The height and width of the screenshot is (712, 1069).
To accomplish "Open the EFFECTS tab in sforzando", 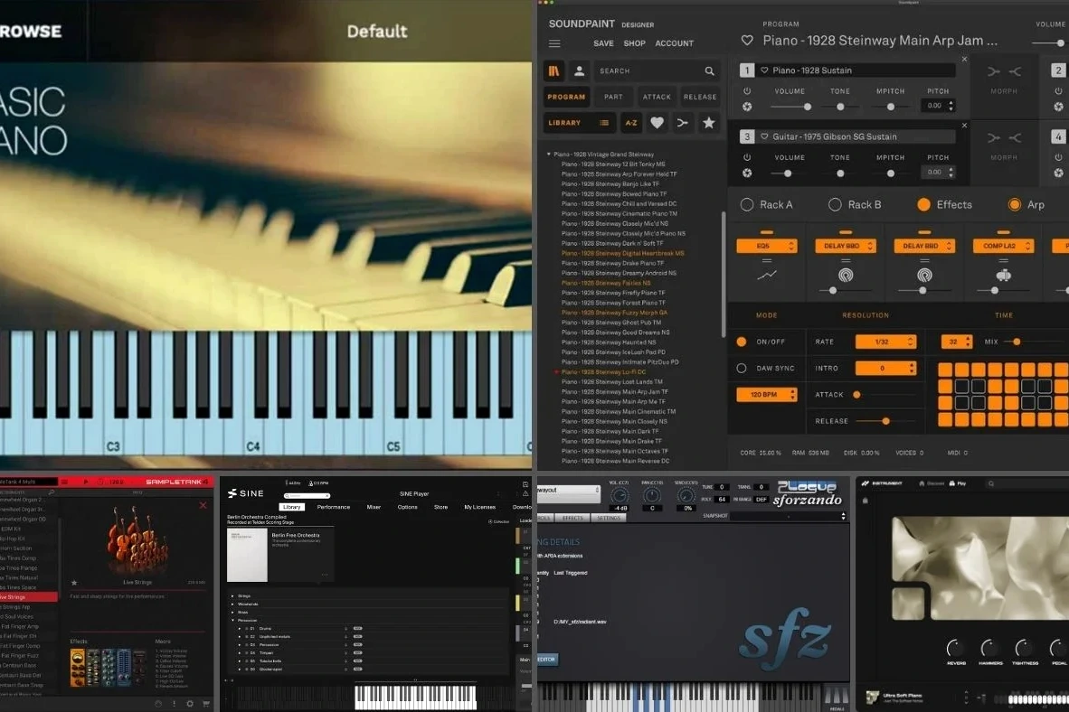I will tap(572, 518).
